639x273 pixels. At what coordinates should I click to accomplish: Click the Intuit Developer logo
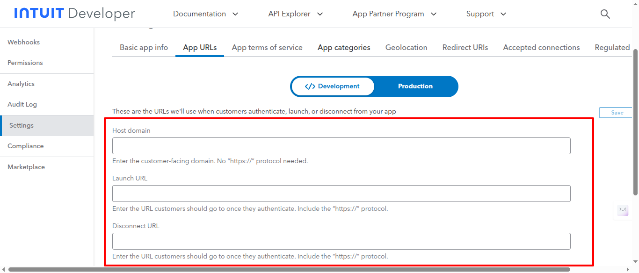(75, 14)
